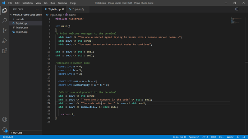This screenshot has height=139, width=248.
Task: Open the Edit menu
Action: click(x=17, y=3)
